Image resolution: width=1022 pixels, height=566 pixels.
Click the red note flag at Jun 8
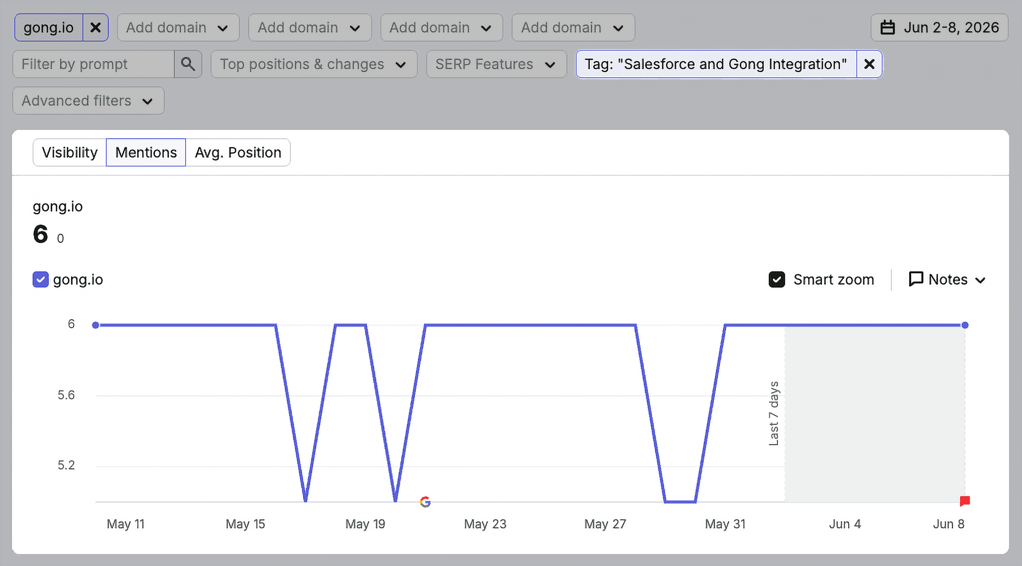pos(965,501)
